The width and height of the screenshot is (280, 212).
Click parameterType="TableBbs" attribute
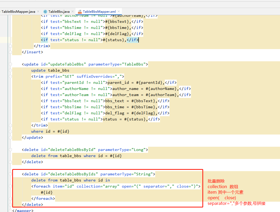tap(117, 64)
